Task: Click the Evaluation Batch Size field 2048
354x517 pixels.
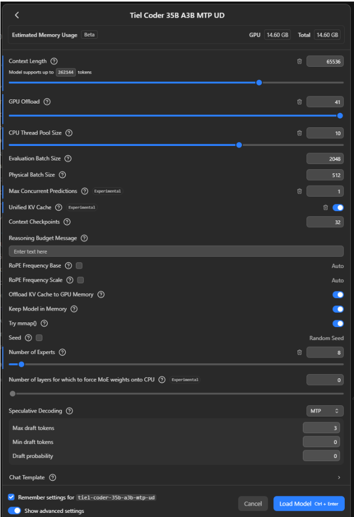Action: 325,159
